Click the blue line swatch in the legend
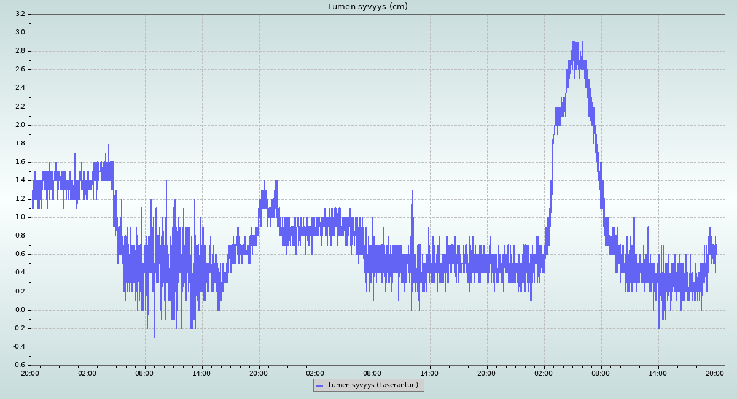737x399 pixels. click(x=319, y=385)
